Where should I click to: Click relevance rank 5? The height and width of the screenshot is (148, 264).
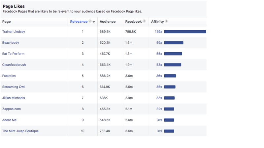click(x=83, y=76)
